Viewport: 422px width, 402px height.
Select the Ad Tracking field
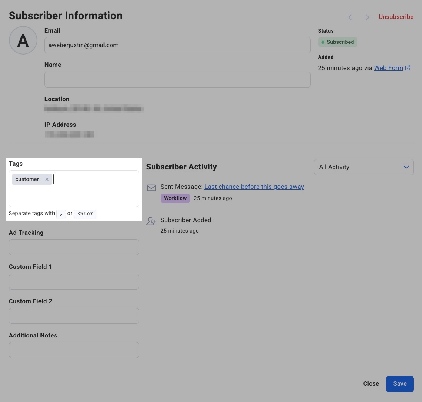coord(74,247)
